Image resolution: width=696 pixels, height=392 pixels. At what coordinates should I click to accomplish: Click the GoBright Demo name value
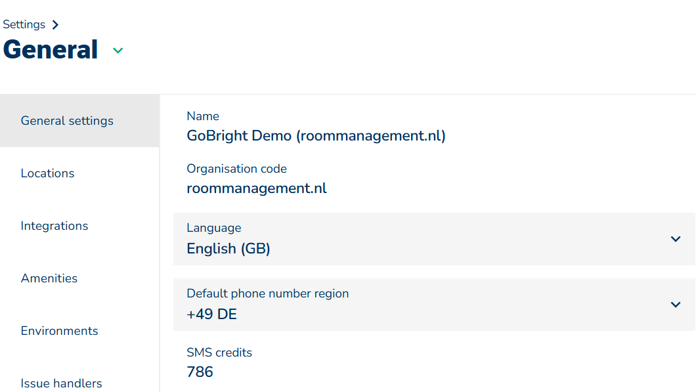coord(316,136)
